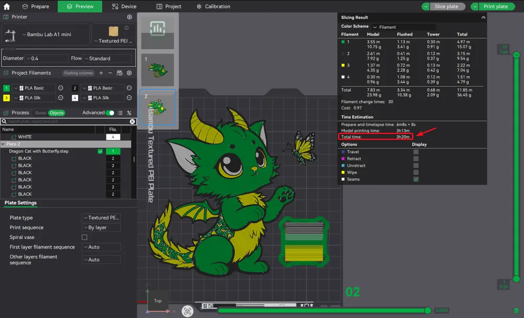The width and height of the screenshot is (524, 318).
Task: Add a new project filament
Action: (x=101, y=73)
